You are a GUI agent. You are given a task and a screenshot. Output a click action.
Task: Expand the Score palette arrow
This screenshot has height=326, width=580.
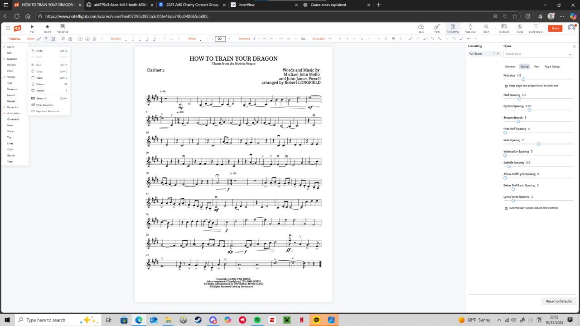101,39
